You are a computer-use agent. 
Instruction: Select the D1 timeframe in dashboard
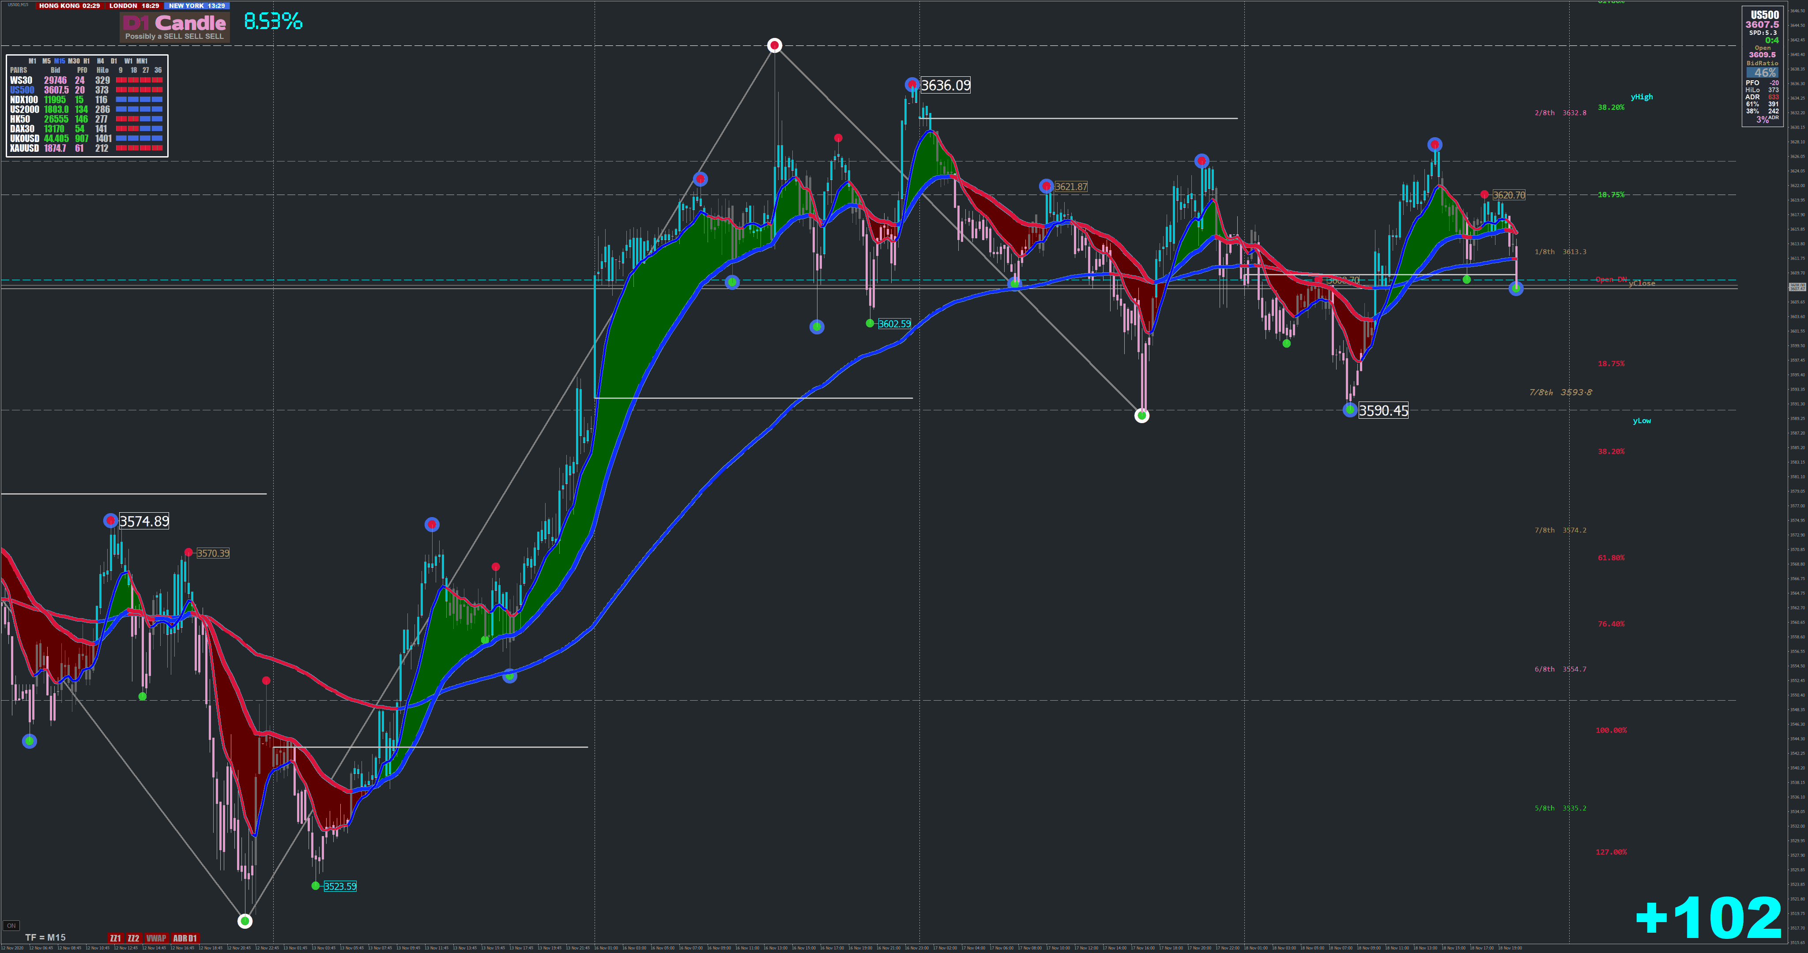[114, 61]
